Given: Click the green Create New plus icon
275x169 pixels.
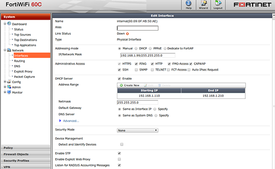Looking at the screenshot, I should [121, 85].
